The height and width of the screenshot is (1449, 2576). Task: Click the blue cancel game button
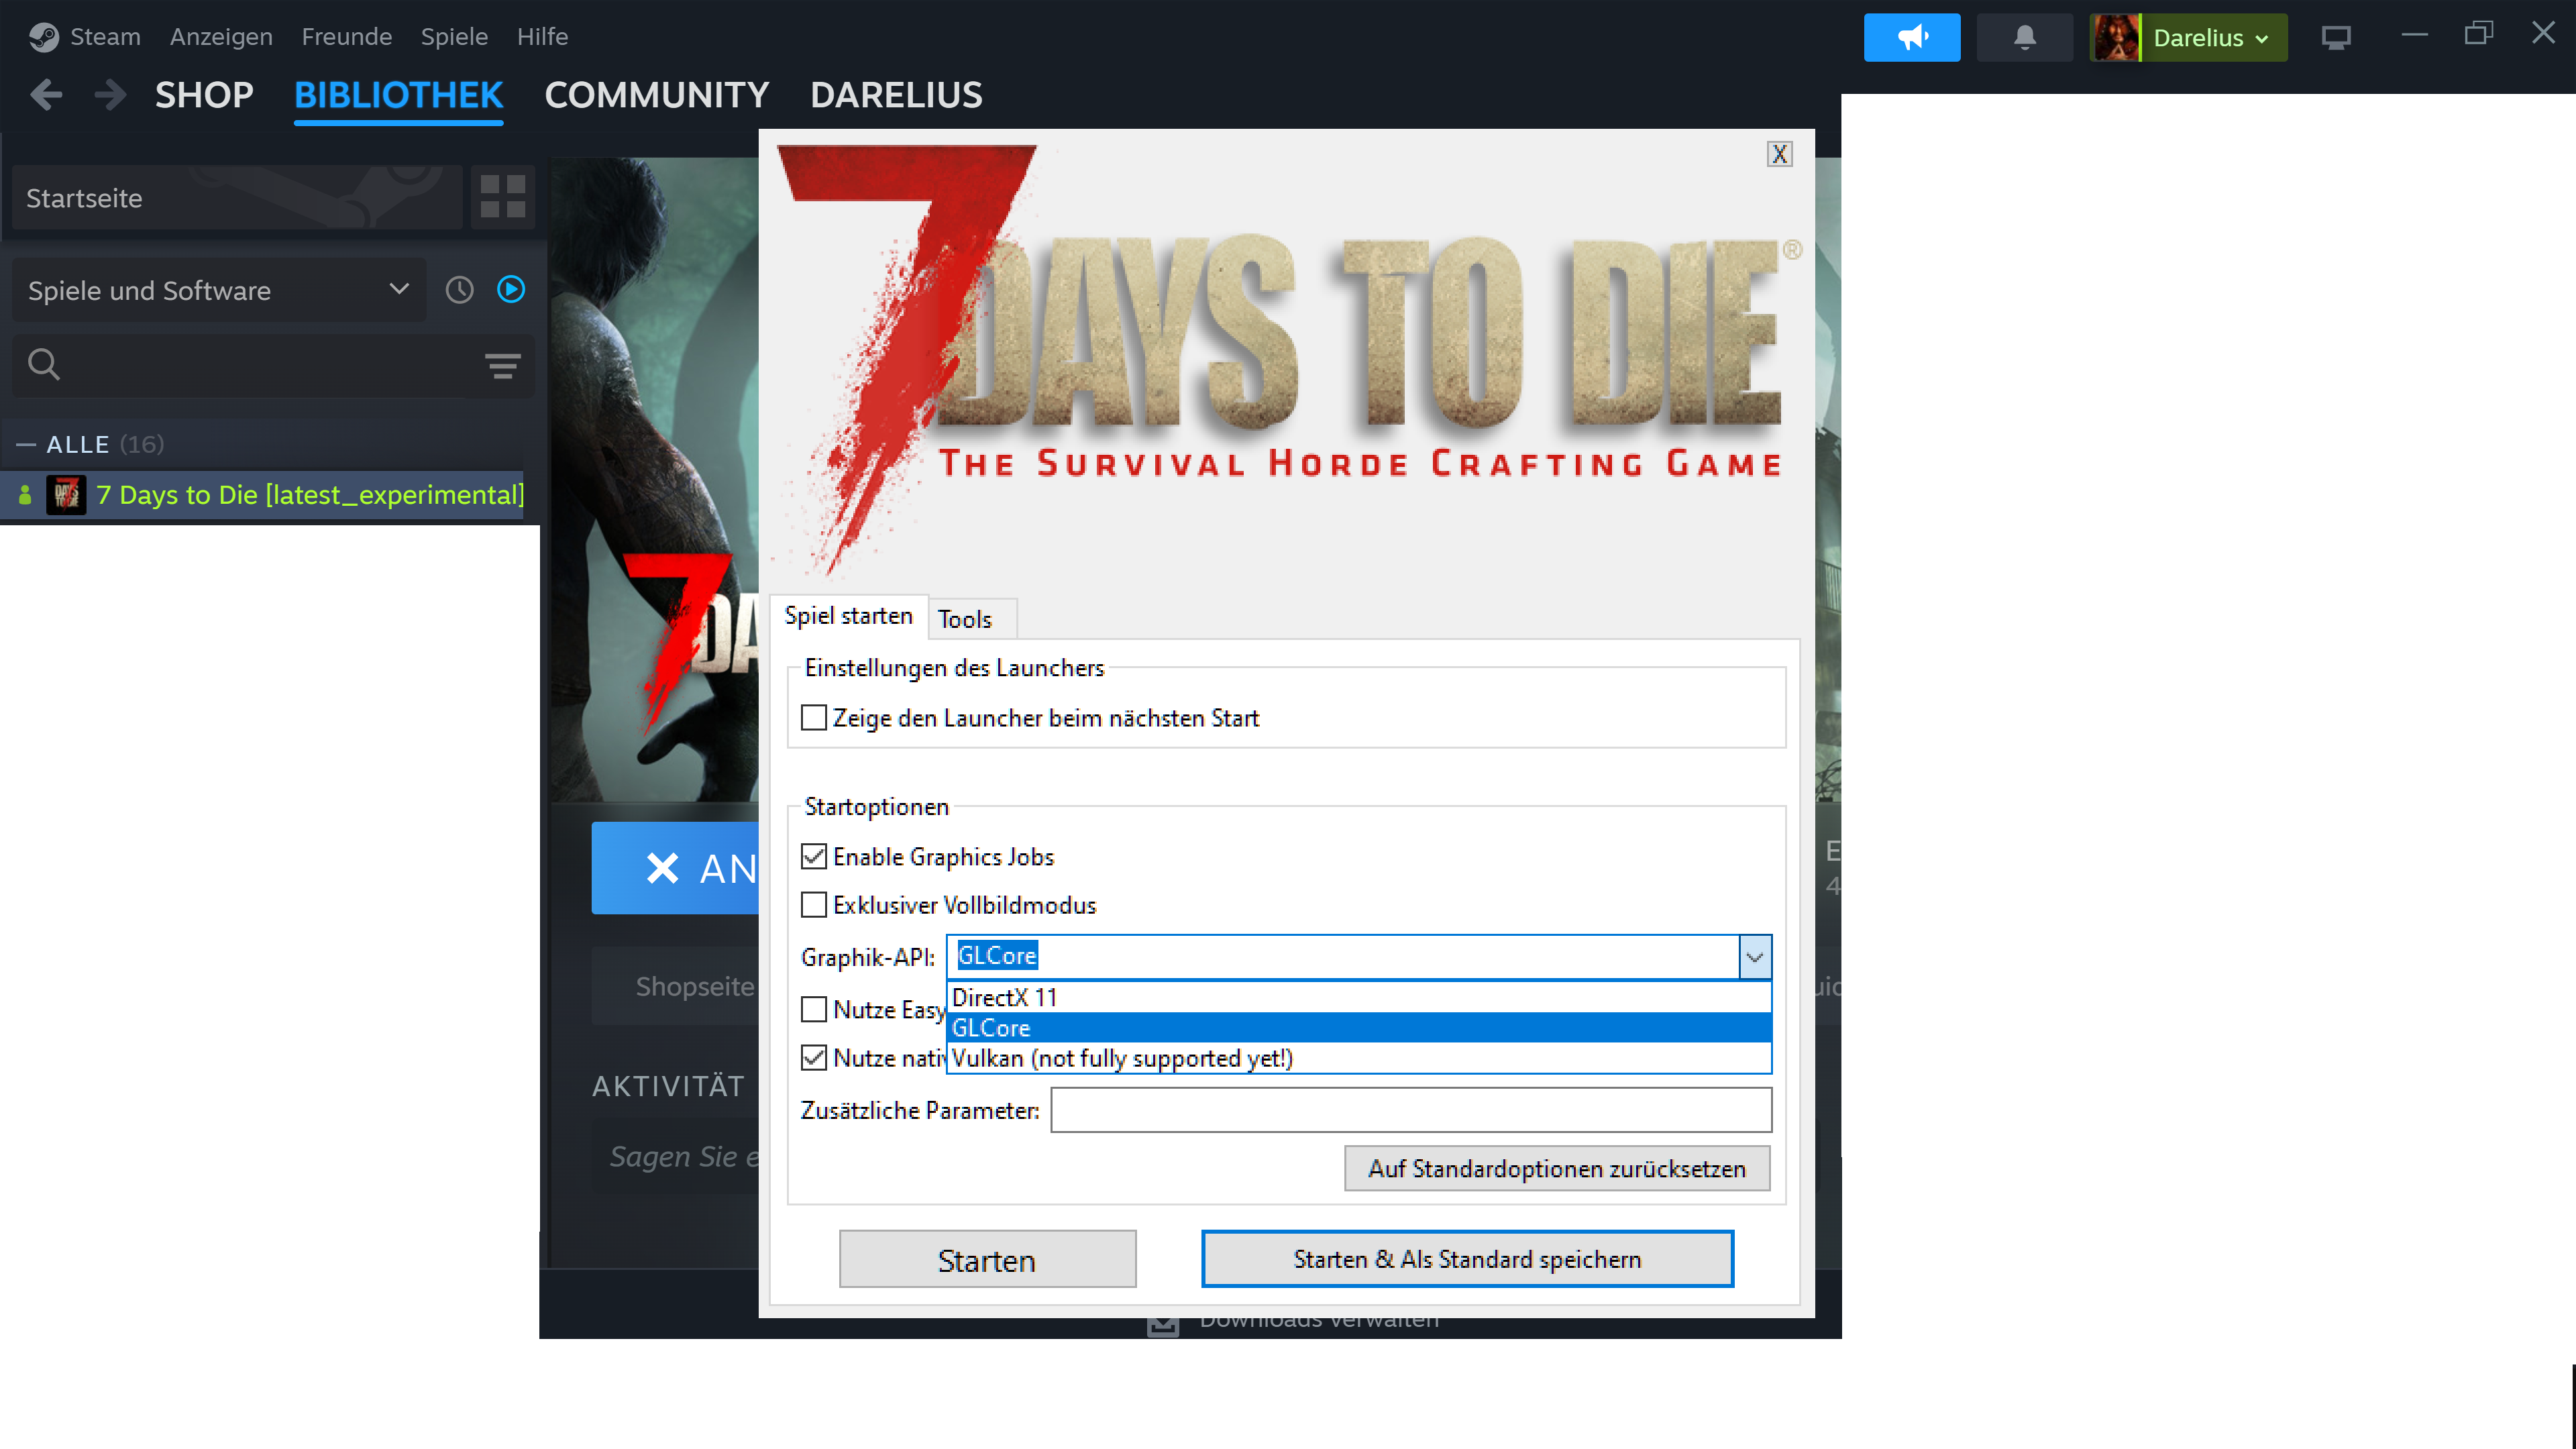[x=676, y=868]
